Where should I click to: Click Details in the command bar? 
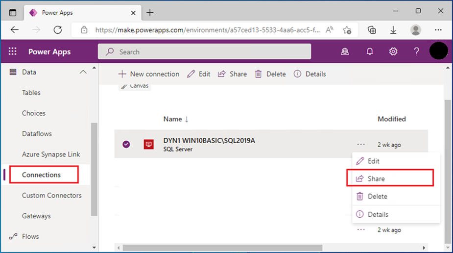[310, 74]
